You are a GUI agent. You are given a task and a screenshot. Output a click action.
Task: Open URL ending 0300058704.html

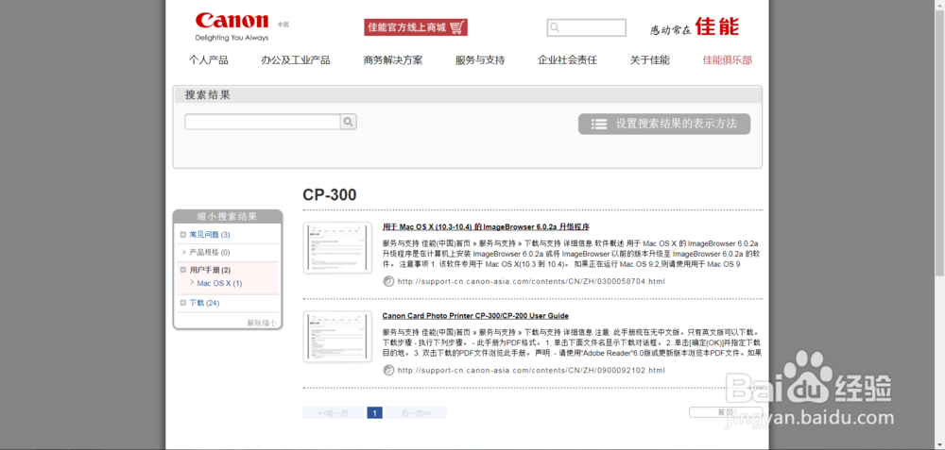pos(531,281)
